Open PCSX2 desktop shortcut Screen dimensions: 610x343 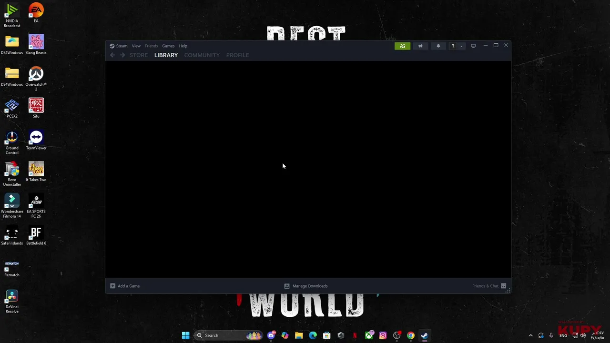[x=12, y=108]
